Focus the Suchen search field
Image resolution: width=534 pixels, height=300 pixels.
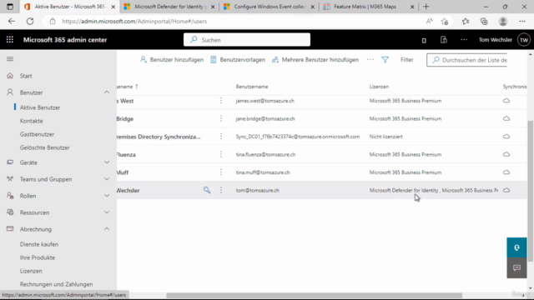(247, 40)
